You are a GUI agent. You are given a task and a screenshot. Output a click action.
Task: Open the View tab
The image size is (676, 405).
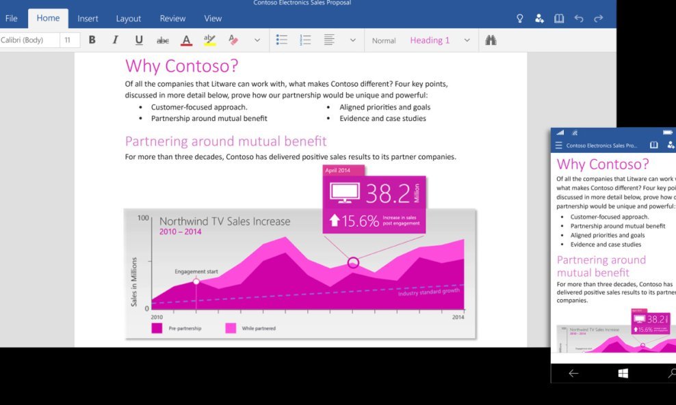(213, 18)
